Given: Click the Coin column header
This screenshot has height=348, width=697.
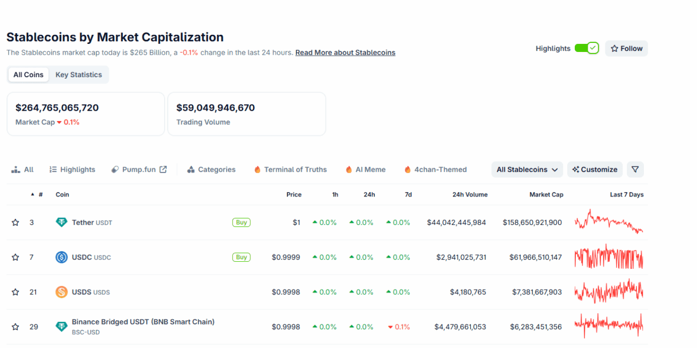Looking at the screenshot, I should pos(62,194).
